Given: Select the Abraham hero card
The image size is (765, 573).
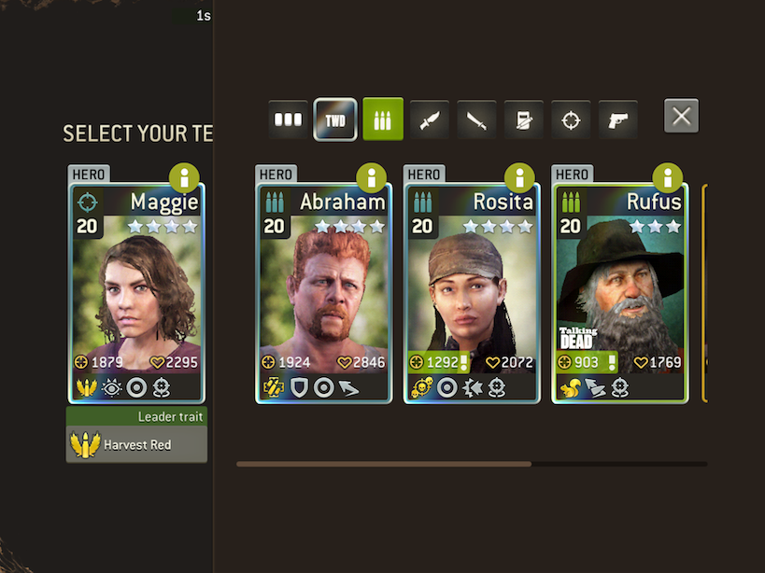Looking at the screenshot, I should pyautogui.click(x=323, y=293).
